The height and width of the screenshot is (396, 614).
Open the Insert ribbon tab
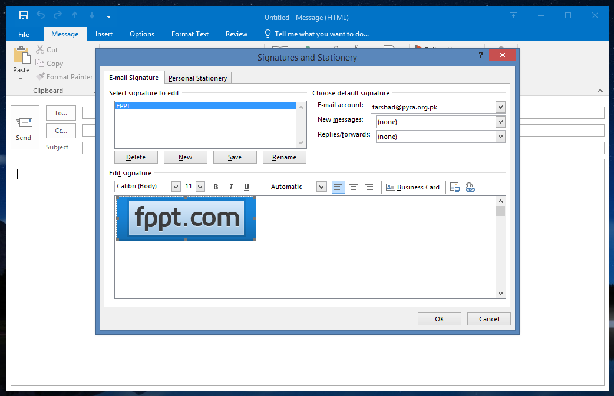tap(104, 34)
